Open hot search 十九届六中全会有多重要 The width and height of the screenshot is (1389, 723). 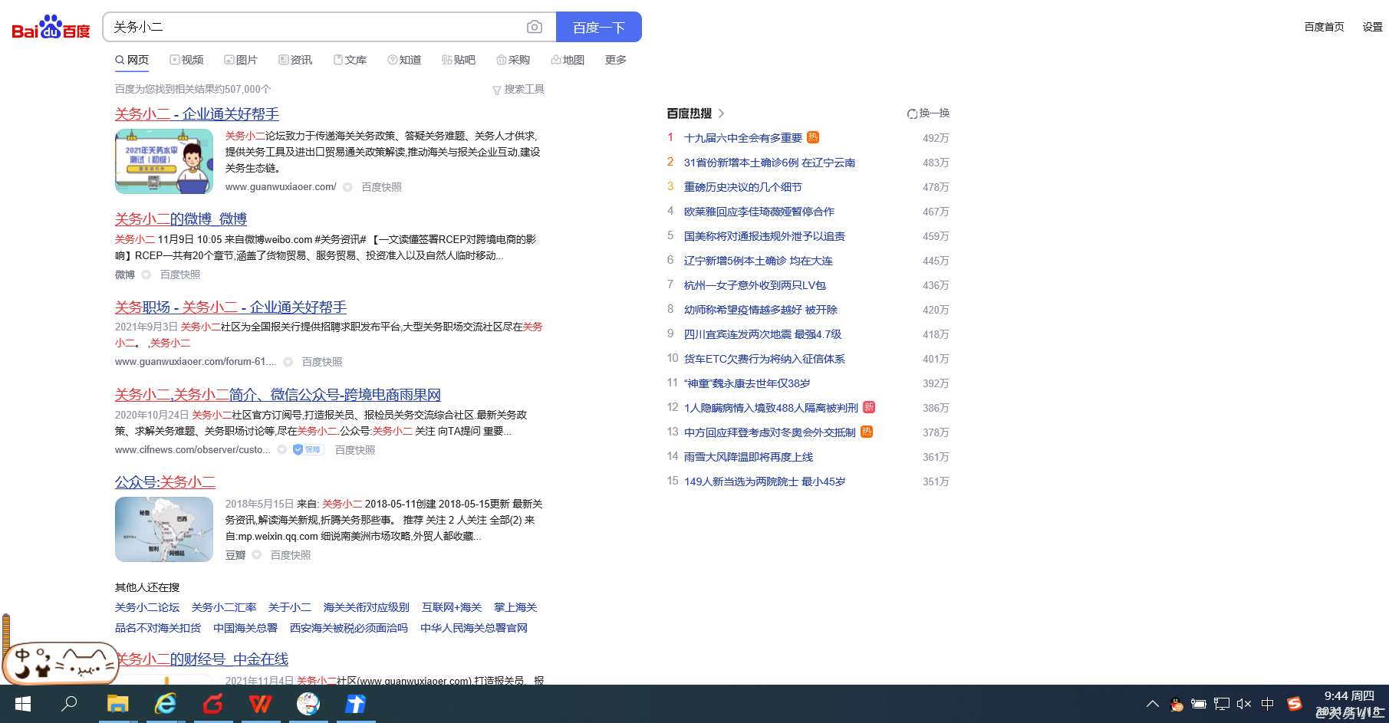click(x=743, y=138)
